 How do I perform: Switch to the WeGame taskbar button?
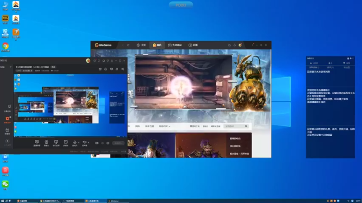118,201
